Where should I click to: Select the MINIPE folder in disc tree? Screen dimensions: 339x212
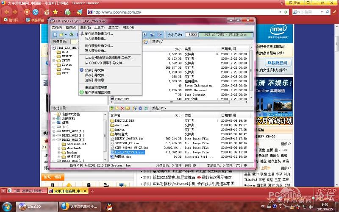coord(67,56)
